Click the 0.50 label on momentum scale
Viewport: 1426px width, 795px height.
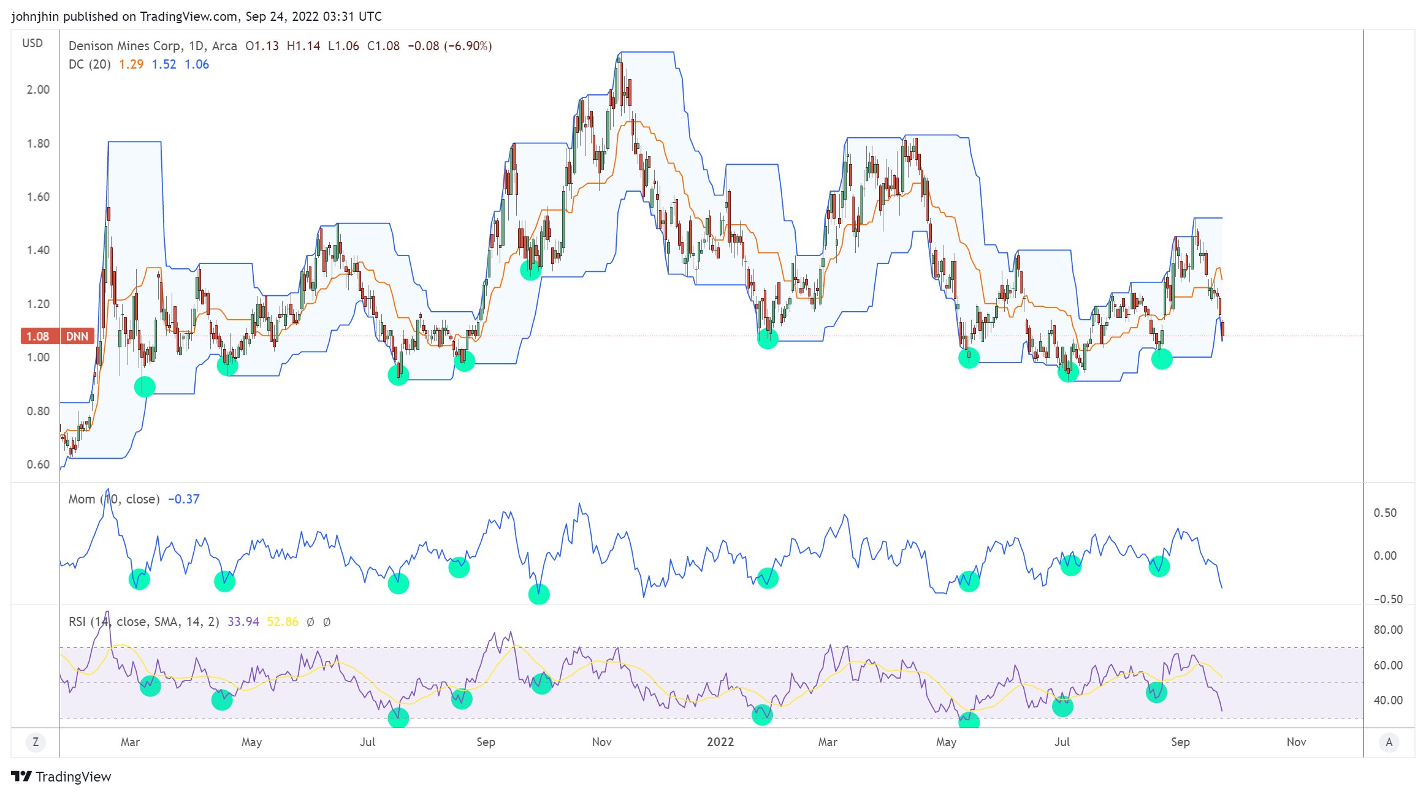pyautogui.click(x=1384, y=513)
